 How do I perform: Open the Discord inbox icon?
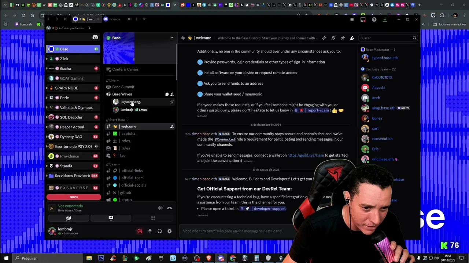[x=363, y=19]
